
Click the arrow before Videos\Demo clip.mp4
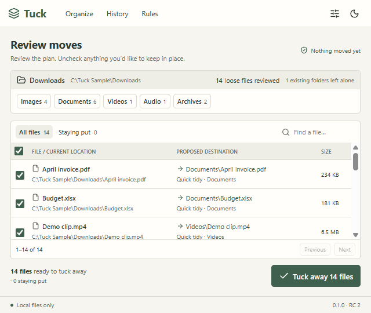coord(180,226)
